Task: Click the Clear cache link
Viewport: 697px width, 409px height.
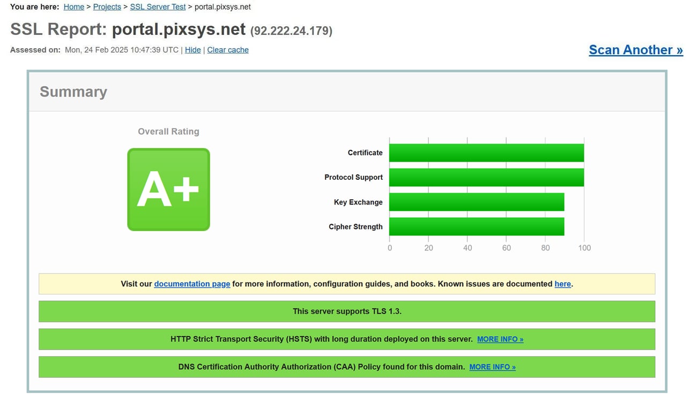Action: click(228, 50)
